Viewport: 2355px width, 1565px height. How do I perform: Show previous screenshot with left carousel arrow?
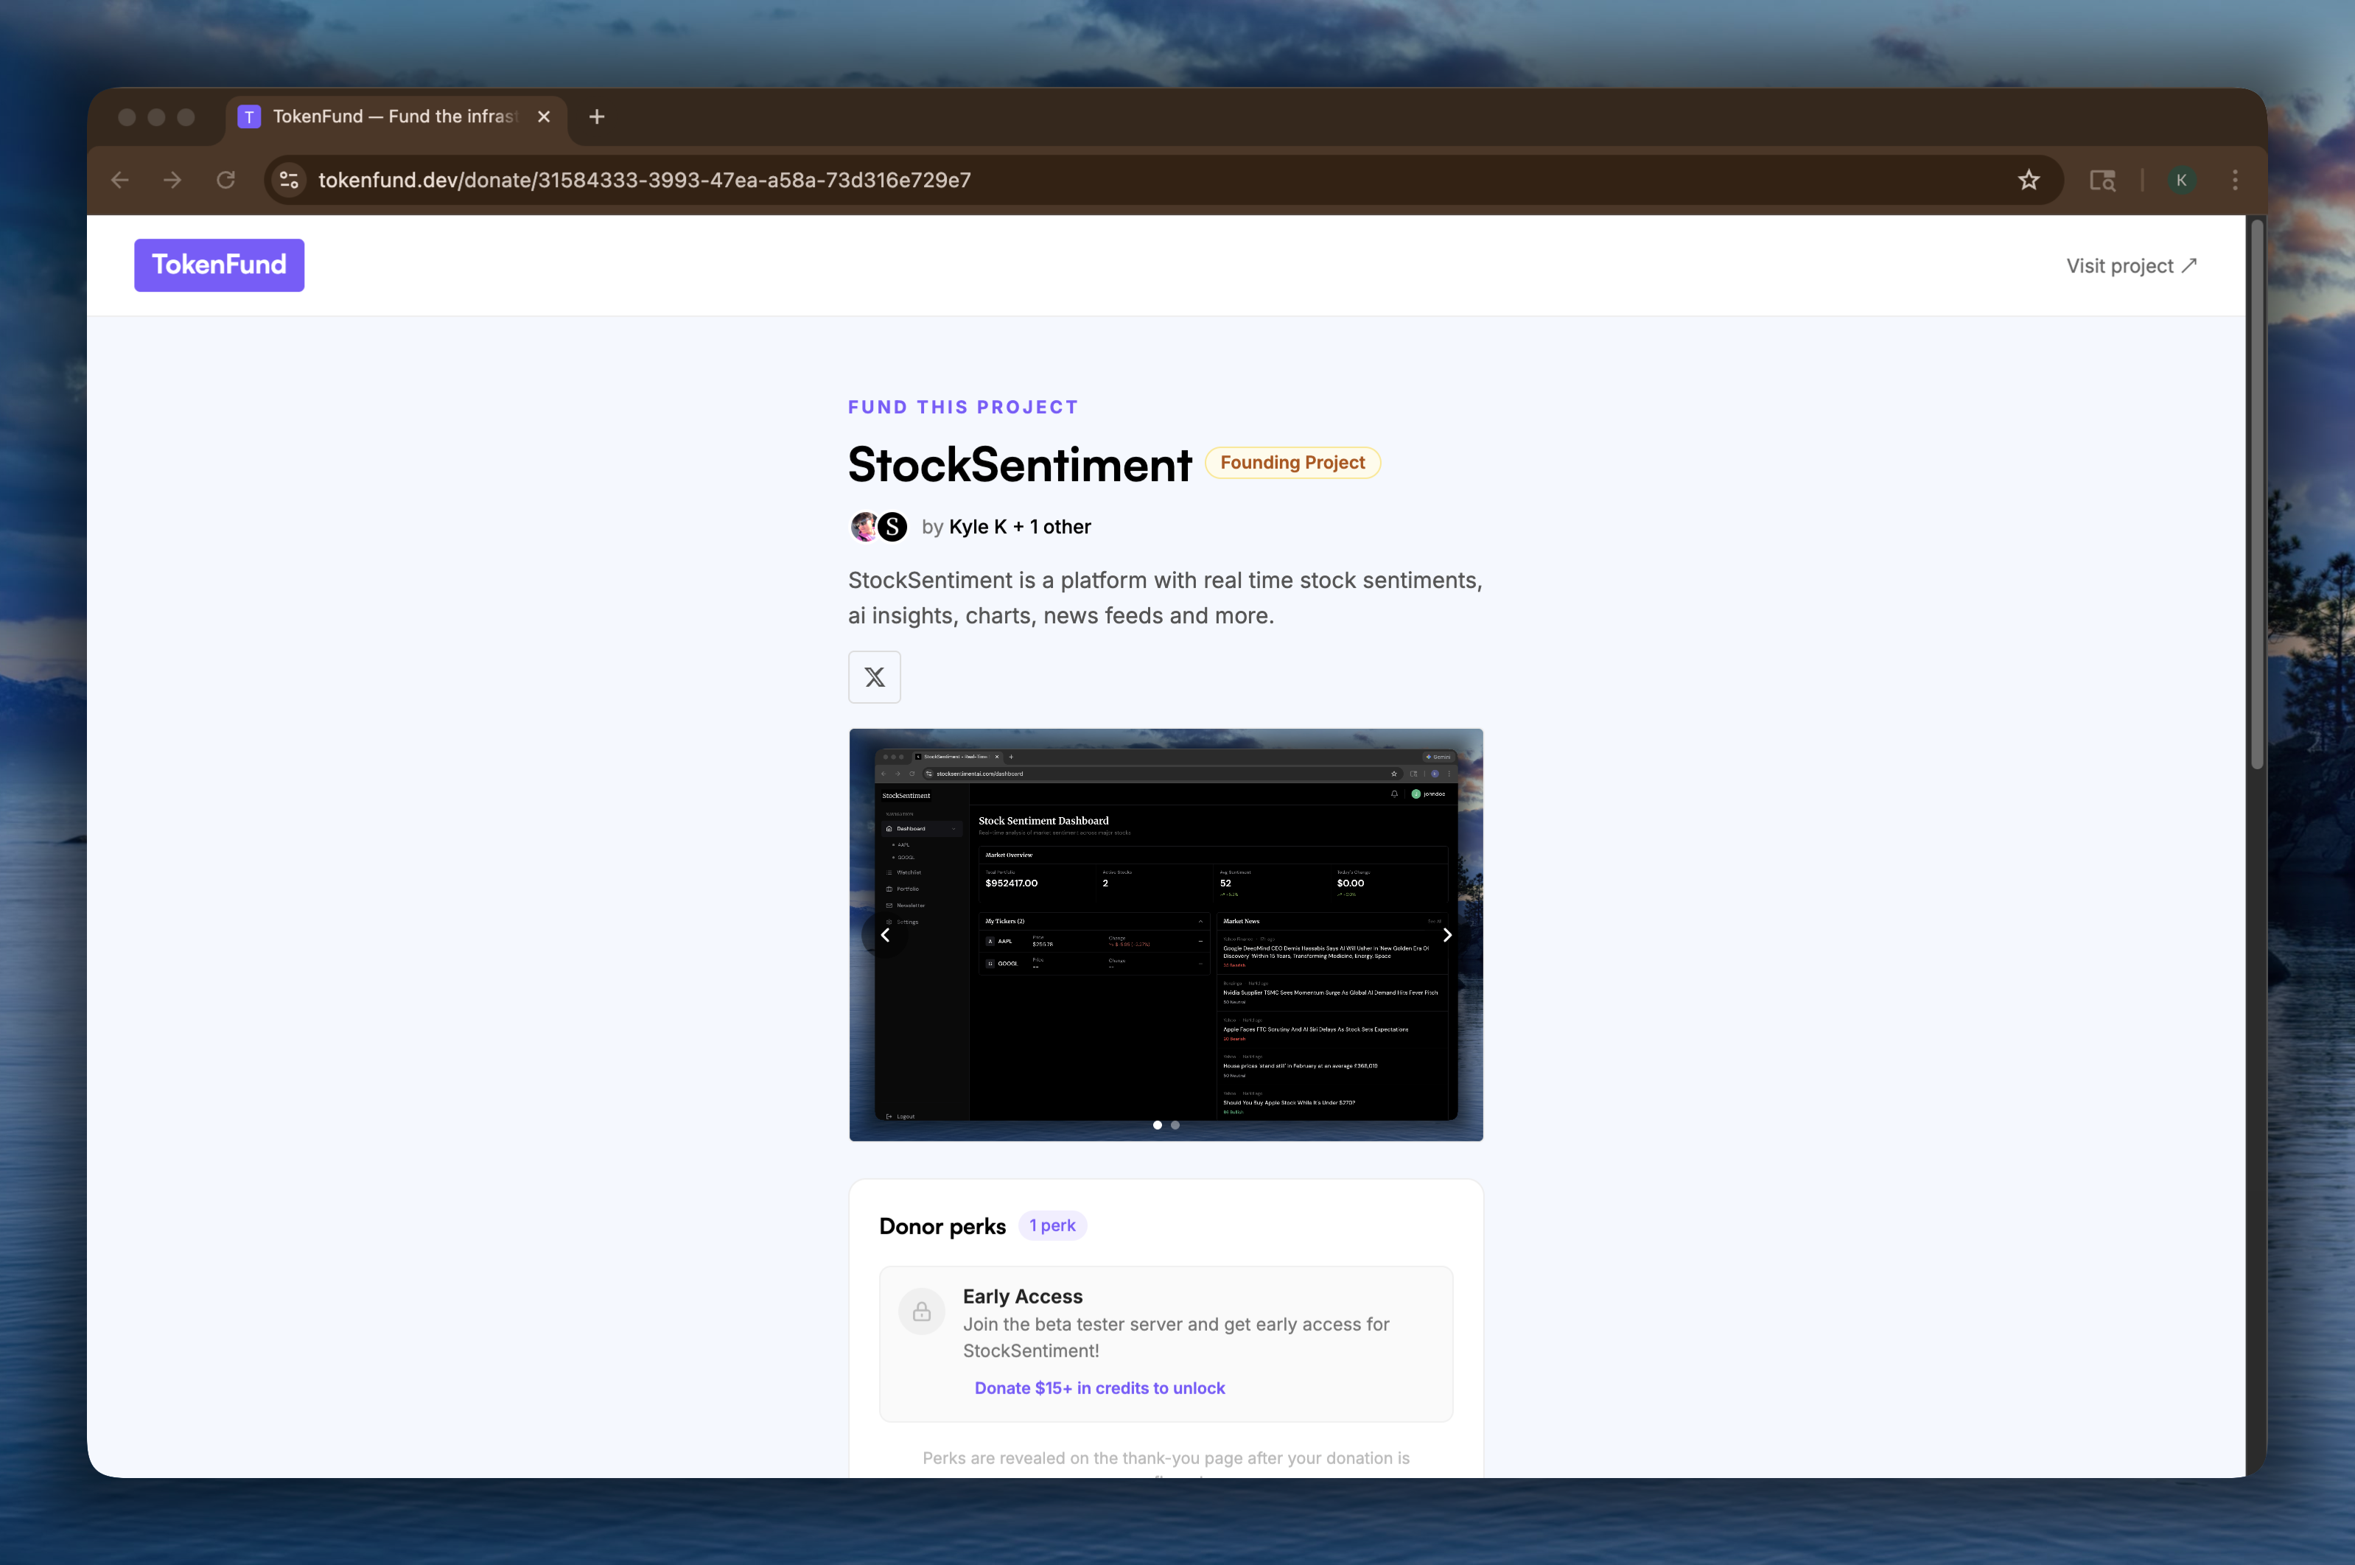884,934
